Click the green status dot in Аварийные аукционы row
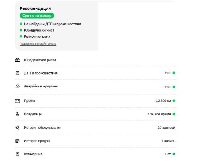217x162 pixels. point(174,87)
